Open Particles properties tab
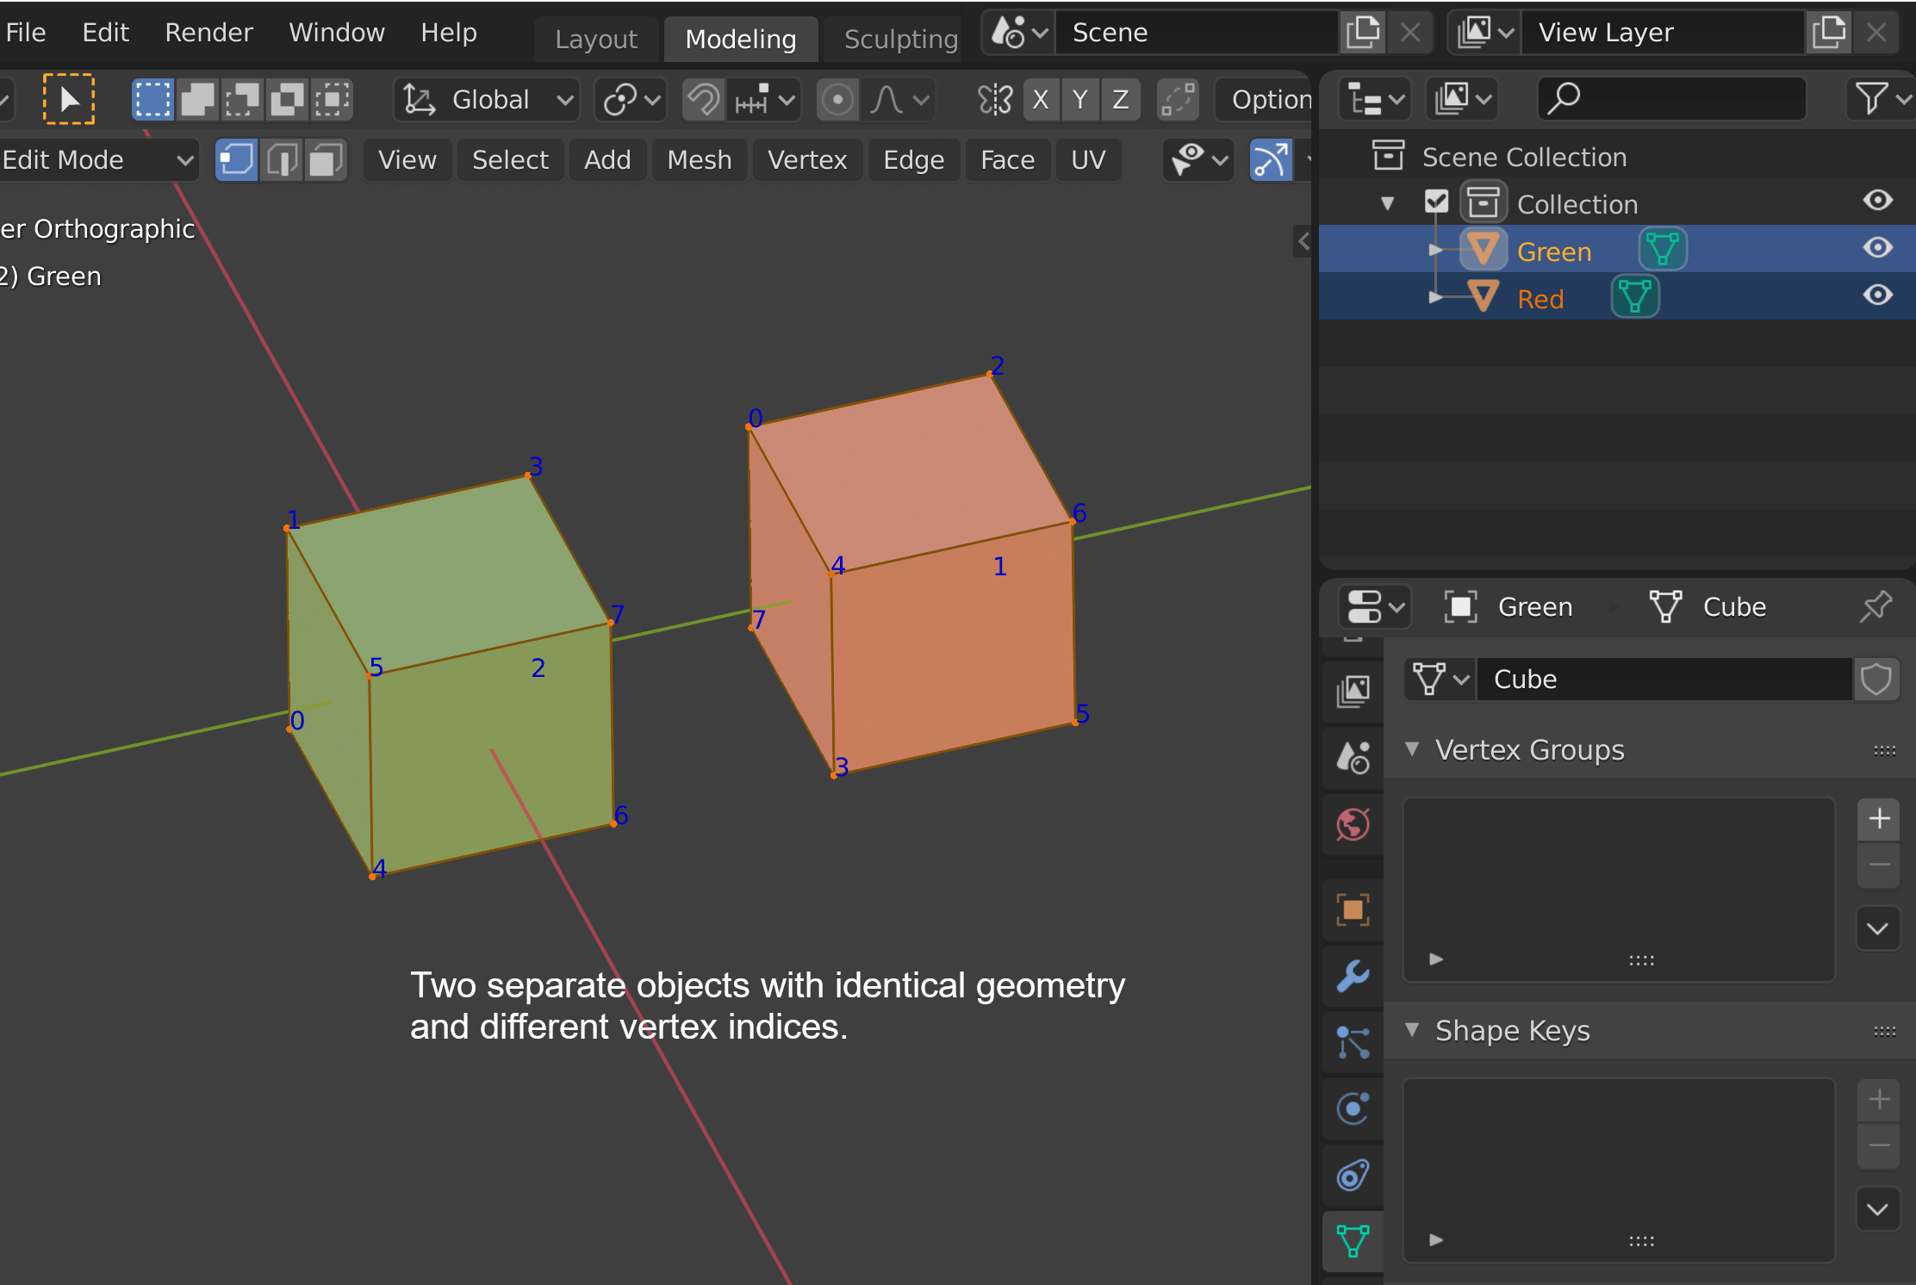Viewport: 1916px width, 1285px height. (1353, 1043)
